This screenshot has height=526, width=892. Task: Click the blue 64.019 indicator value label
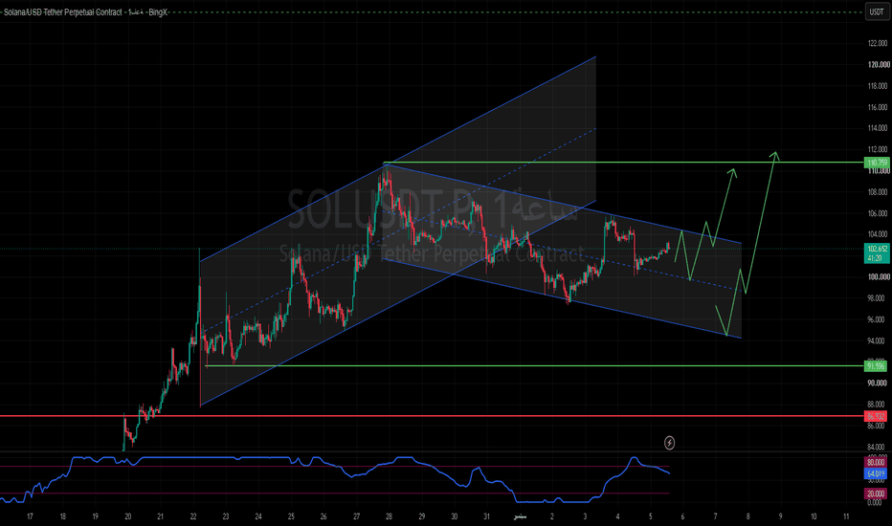point(876,473)
